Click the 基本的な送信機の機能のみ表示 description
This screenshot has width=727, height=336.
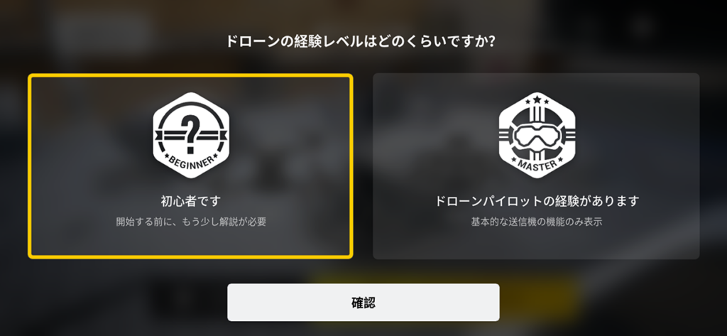point(537,222)
